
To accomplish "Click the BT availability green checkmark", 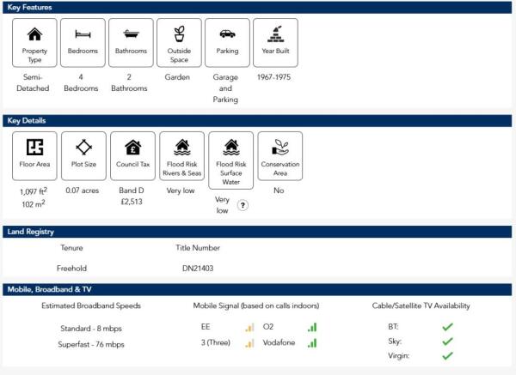I will [x=447, y=327].
